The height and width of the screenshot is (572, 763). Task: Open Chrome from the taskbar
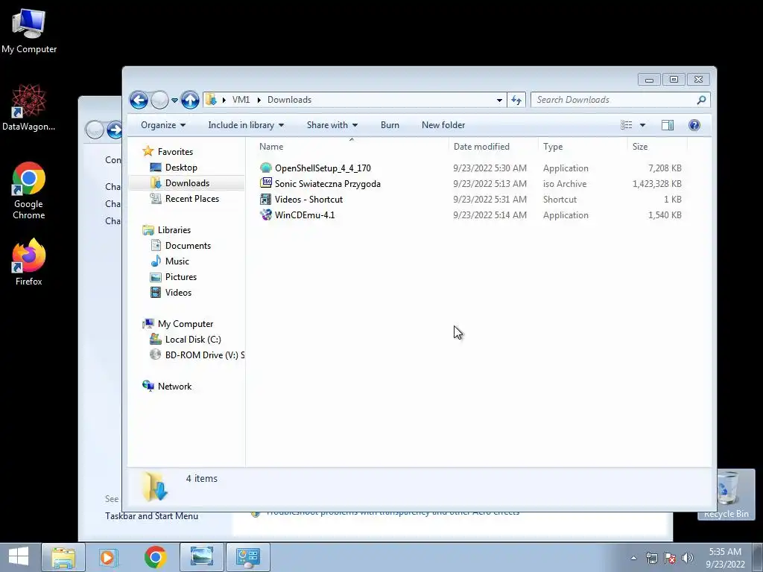155,557
